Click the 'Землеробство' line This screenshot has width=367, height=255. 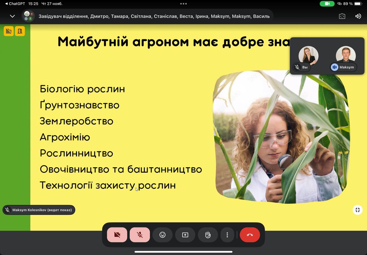pos(76,121)
